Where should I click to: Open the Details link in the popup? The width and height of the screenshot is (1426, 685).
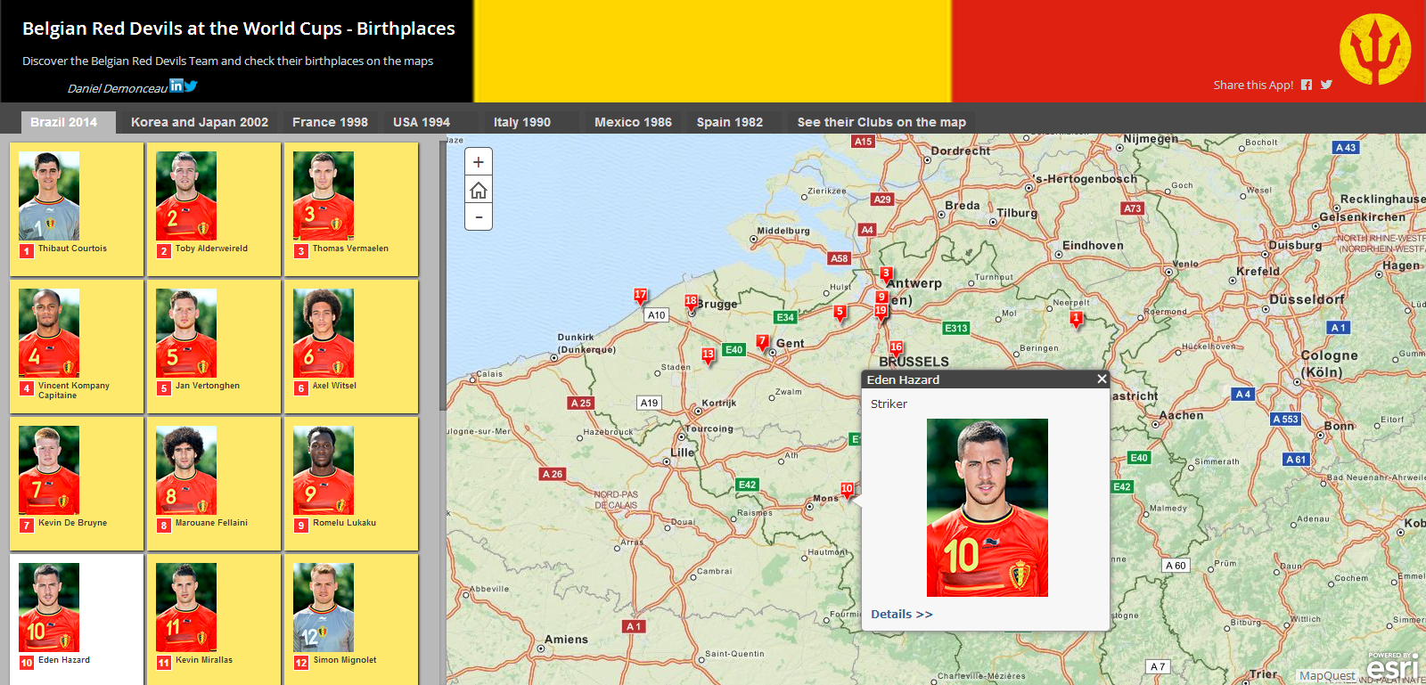(x=902, y=615)
